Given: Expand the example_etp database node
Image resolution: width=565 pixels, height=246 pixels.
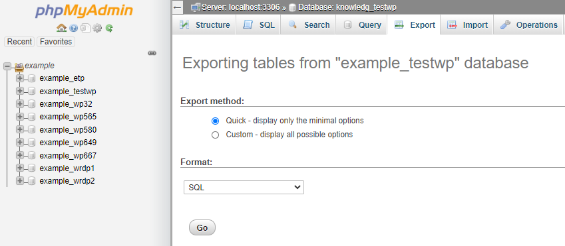Looking at the screenshot, I should (20, 78).
